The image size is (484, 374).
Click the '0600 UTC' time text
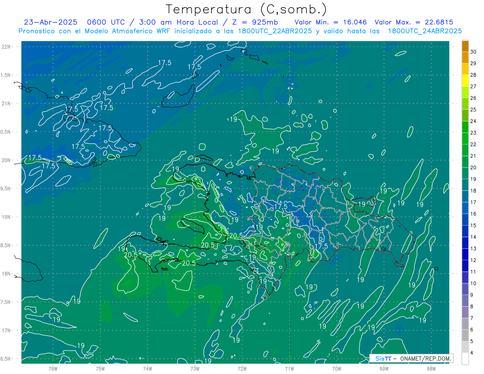pos(106,22)
